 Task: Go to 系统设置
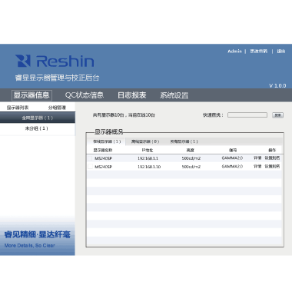[x=174, y=95]
